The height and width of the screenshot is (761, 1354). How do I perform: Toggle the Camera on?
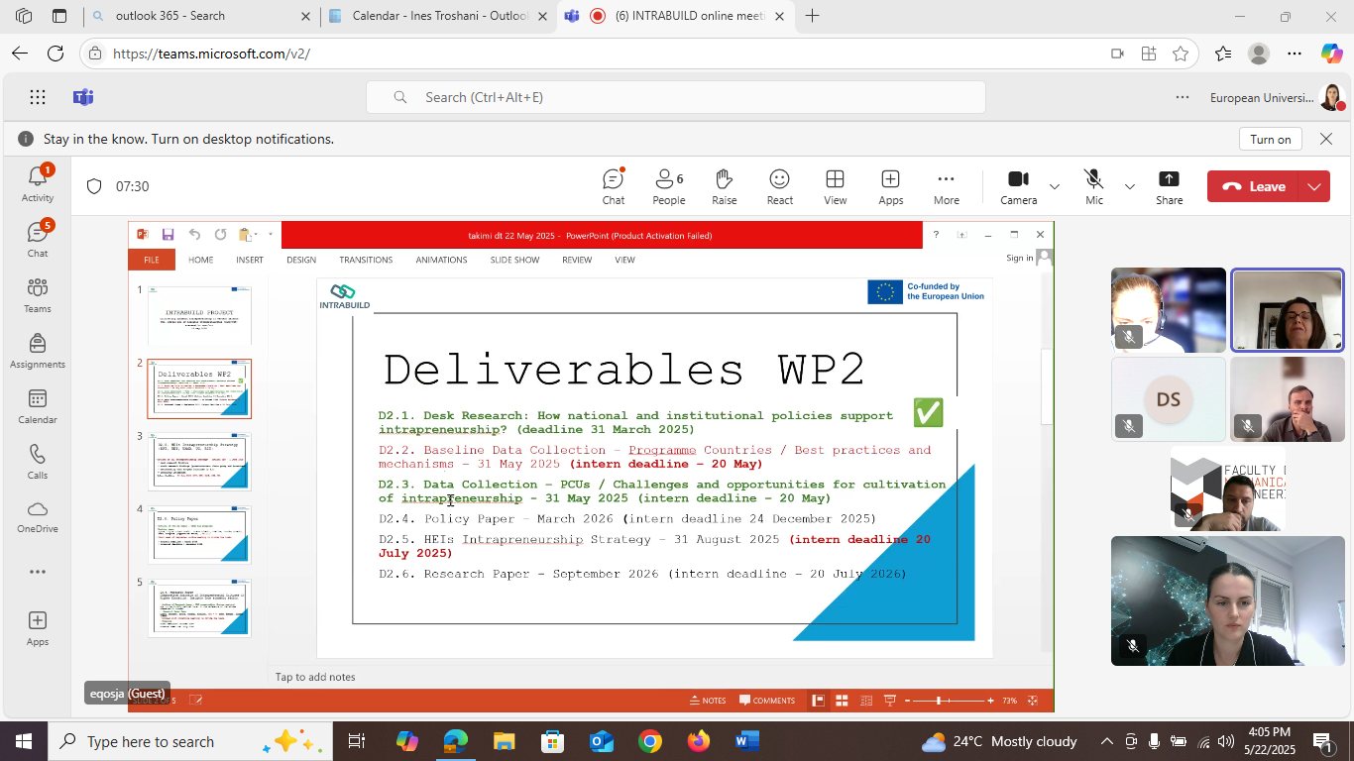(x=1018, y=186)
